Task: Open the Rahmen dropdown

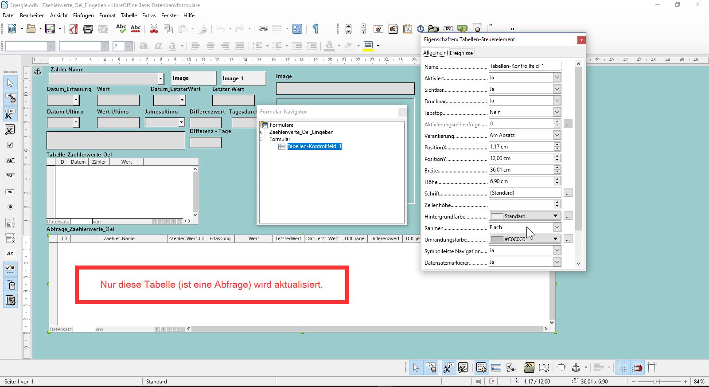Action: [557, 227]
